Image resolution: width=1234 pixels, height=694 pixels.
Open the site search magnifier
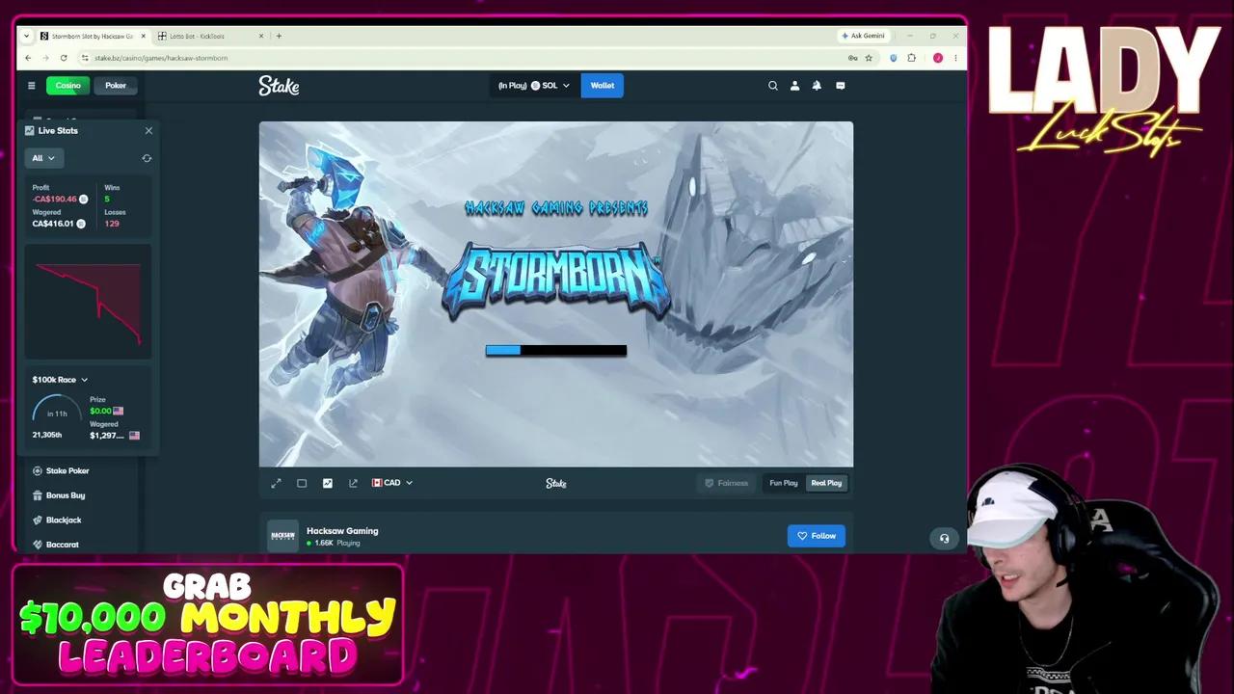772,86
